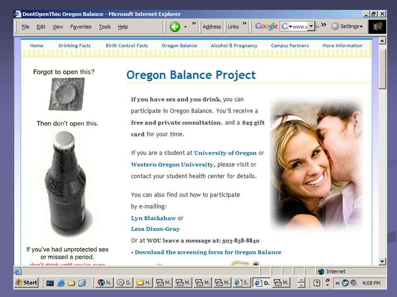Switch to the 'G.' taskbar window

tap(124, 283)
